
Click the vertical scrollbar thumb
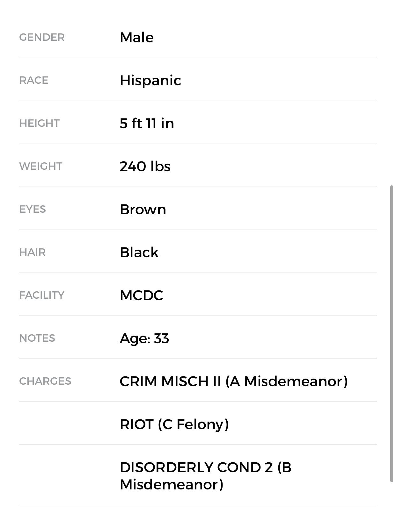coord(392,333)
